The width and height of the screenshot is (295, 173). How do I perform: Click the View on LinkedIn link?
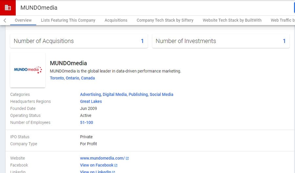(x=96, y=172)
